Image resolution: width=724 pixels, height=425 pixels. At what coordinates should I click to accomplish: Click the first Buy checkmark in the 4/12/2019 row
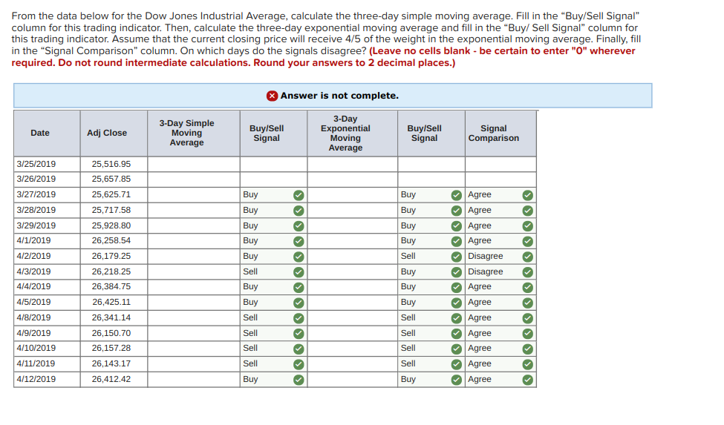point(299,380)
